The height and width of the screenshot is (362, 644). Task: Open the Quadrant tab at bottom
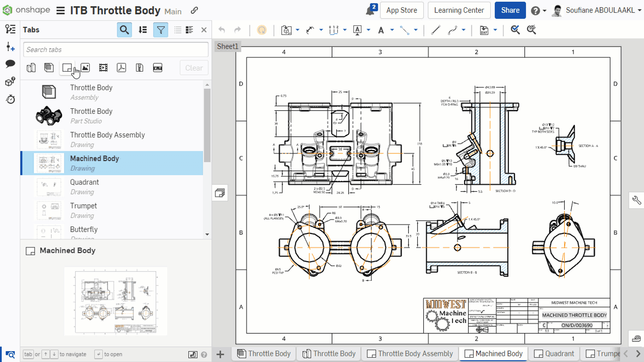554,354
